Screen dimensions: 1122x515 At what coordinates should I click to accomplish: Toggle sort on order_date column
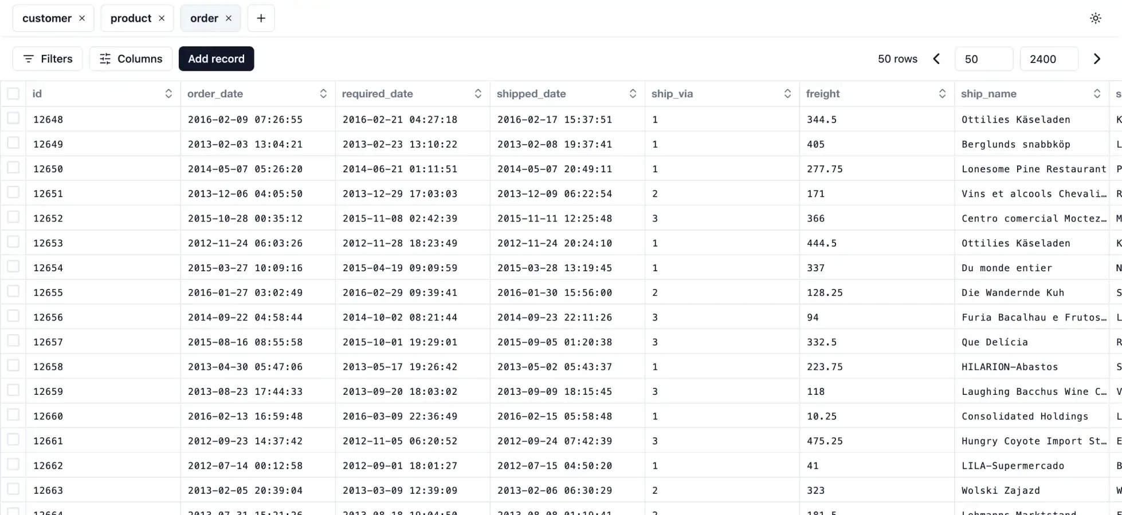[x=323, y=94]
